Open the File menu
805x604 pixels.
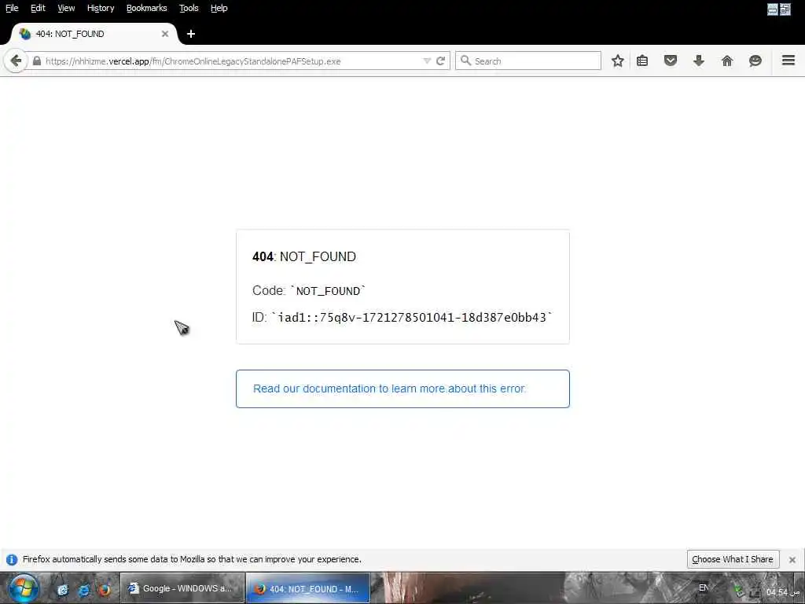(x=12, y=8)
